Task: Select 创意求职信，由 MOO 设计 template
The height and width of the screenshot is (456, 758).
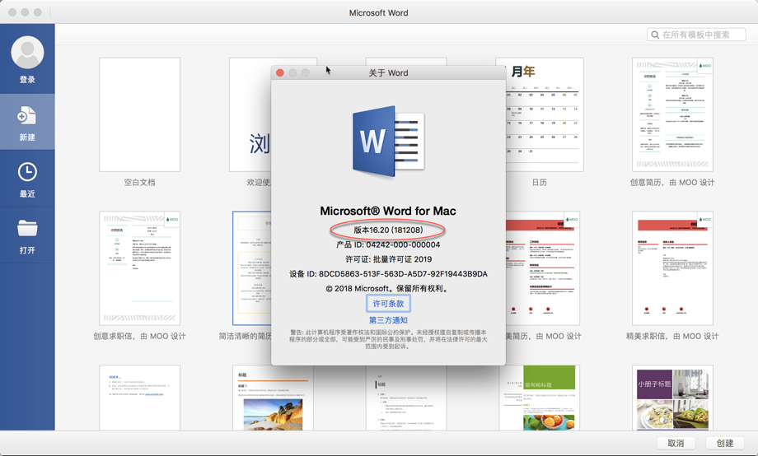Action: [x=140, y=268]
